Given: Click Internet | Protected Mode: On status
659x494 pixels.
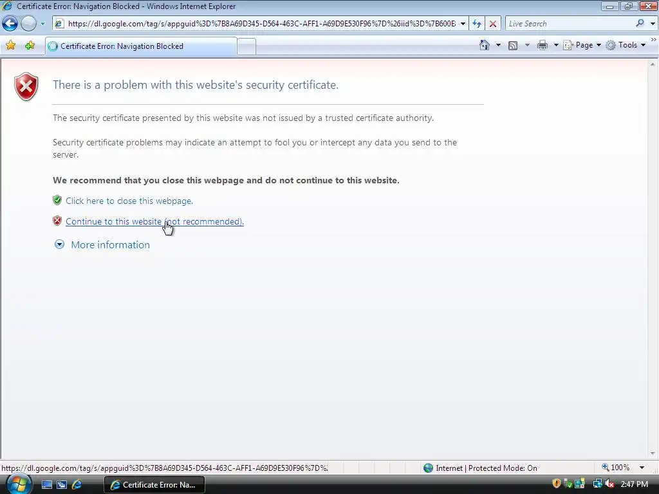Looking at the screenshot, I should (x=480, y=468).
